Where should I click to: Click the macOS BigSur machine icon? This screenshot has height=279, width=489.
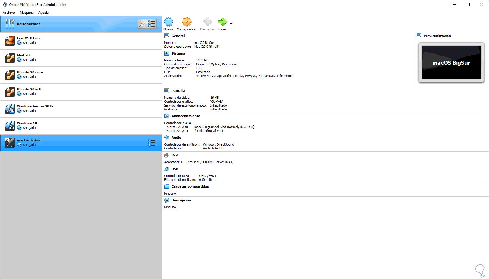click(x=10, y=143)
